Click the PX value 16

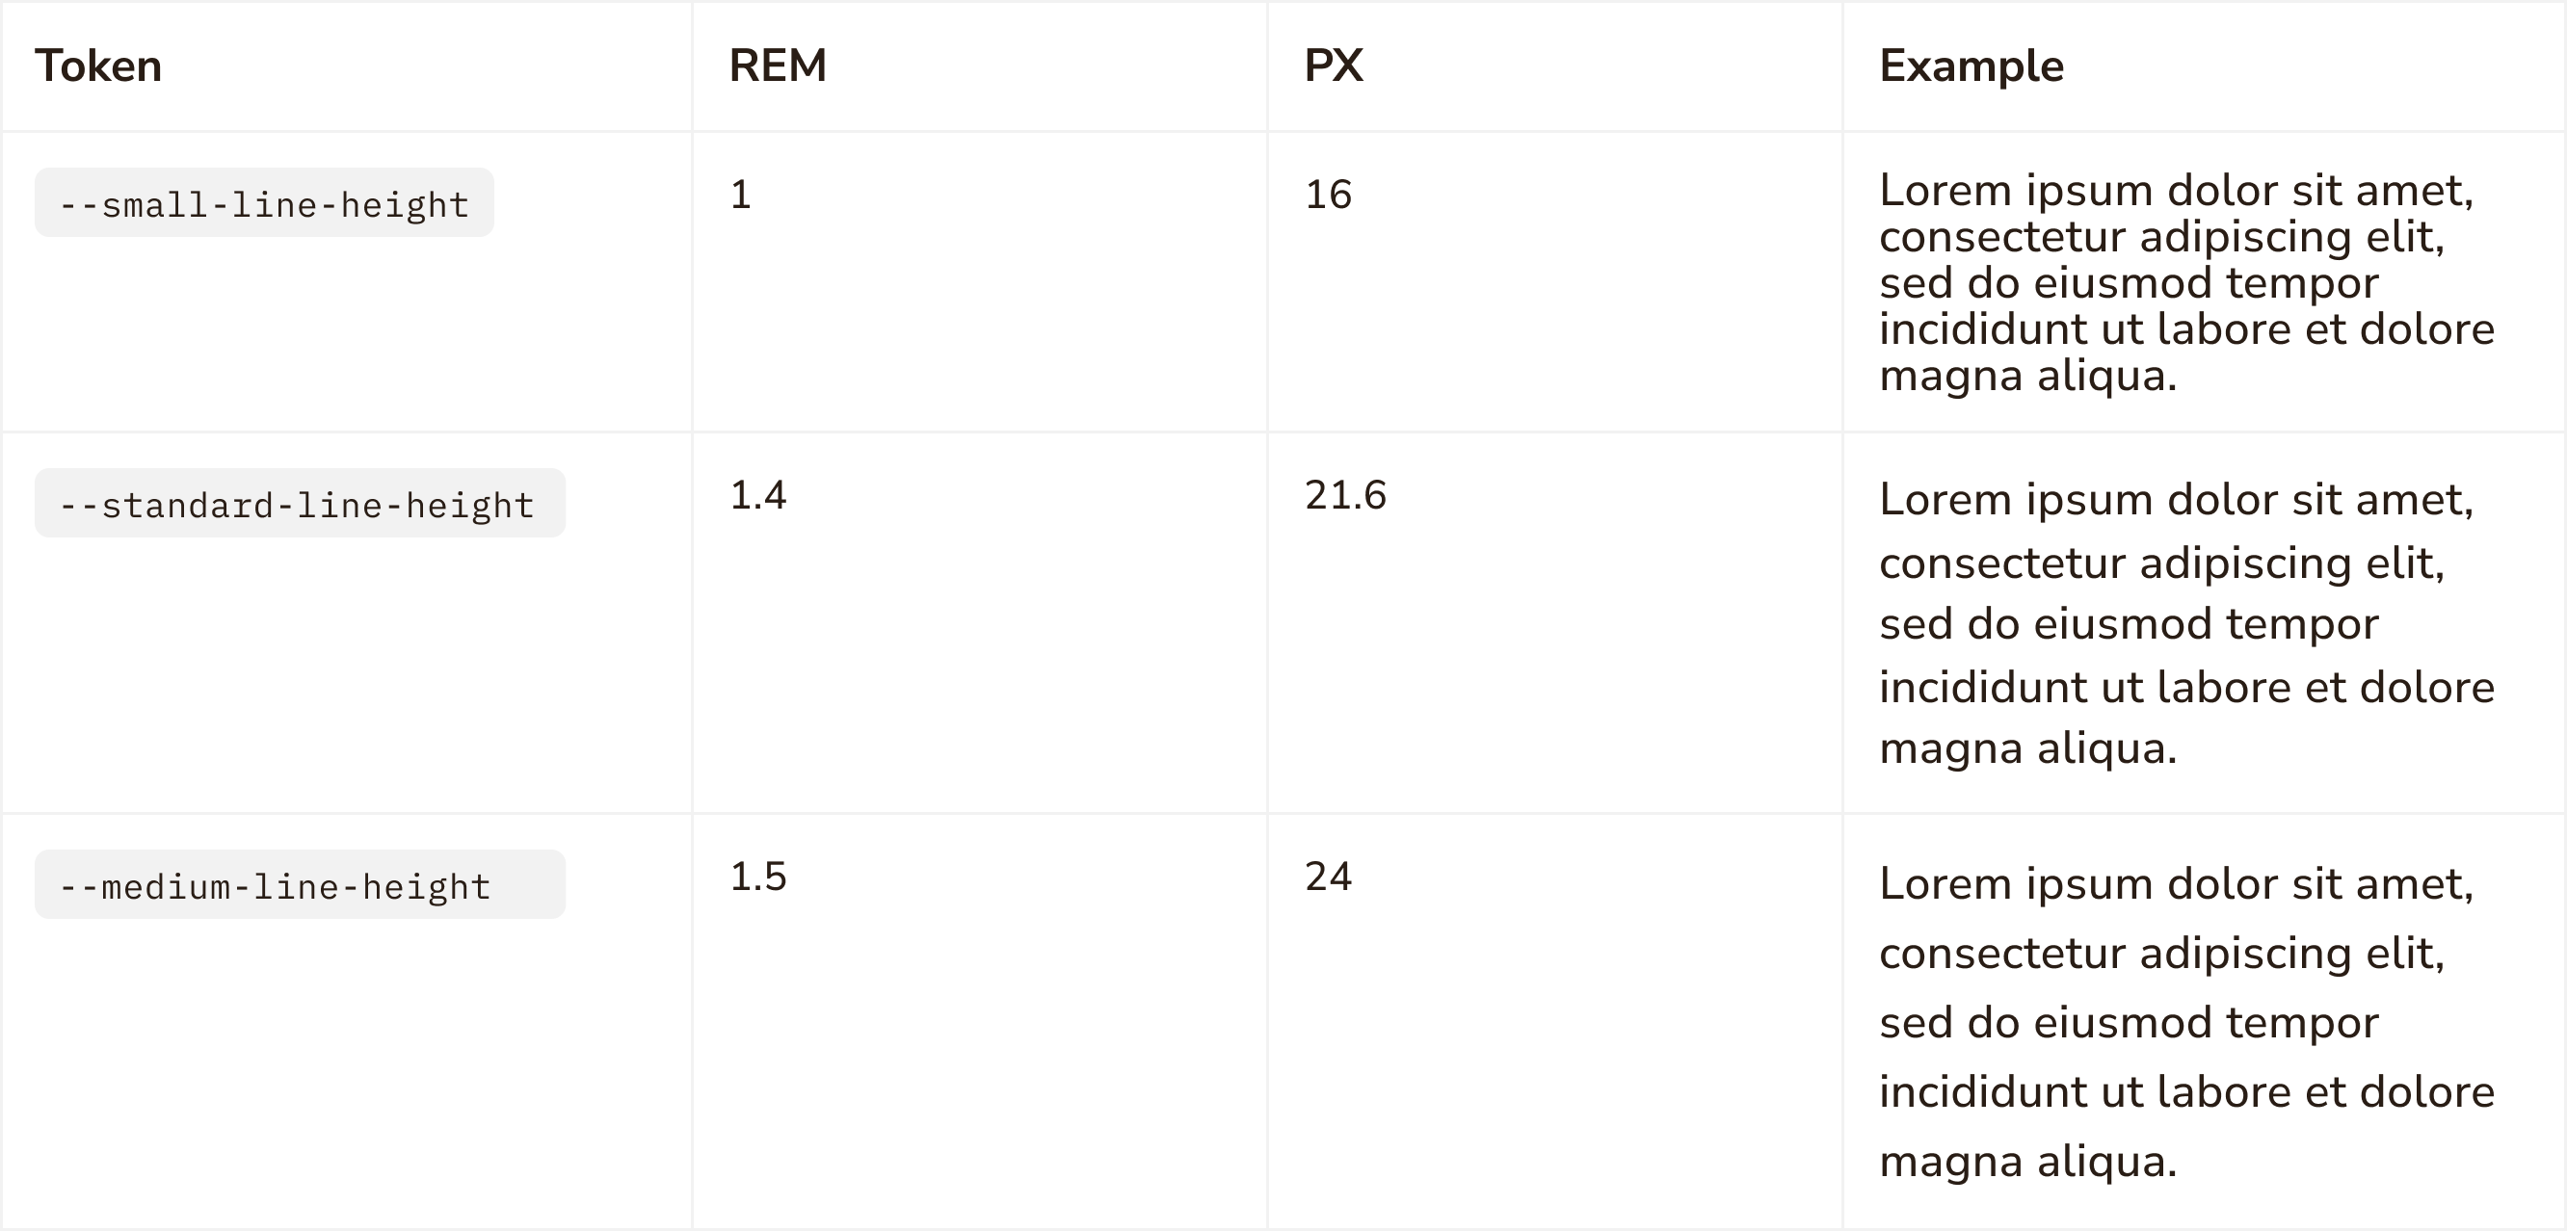(x=1329, y=195)
